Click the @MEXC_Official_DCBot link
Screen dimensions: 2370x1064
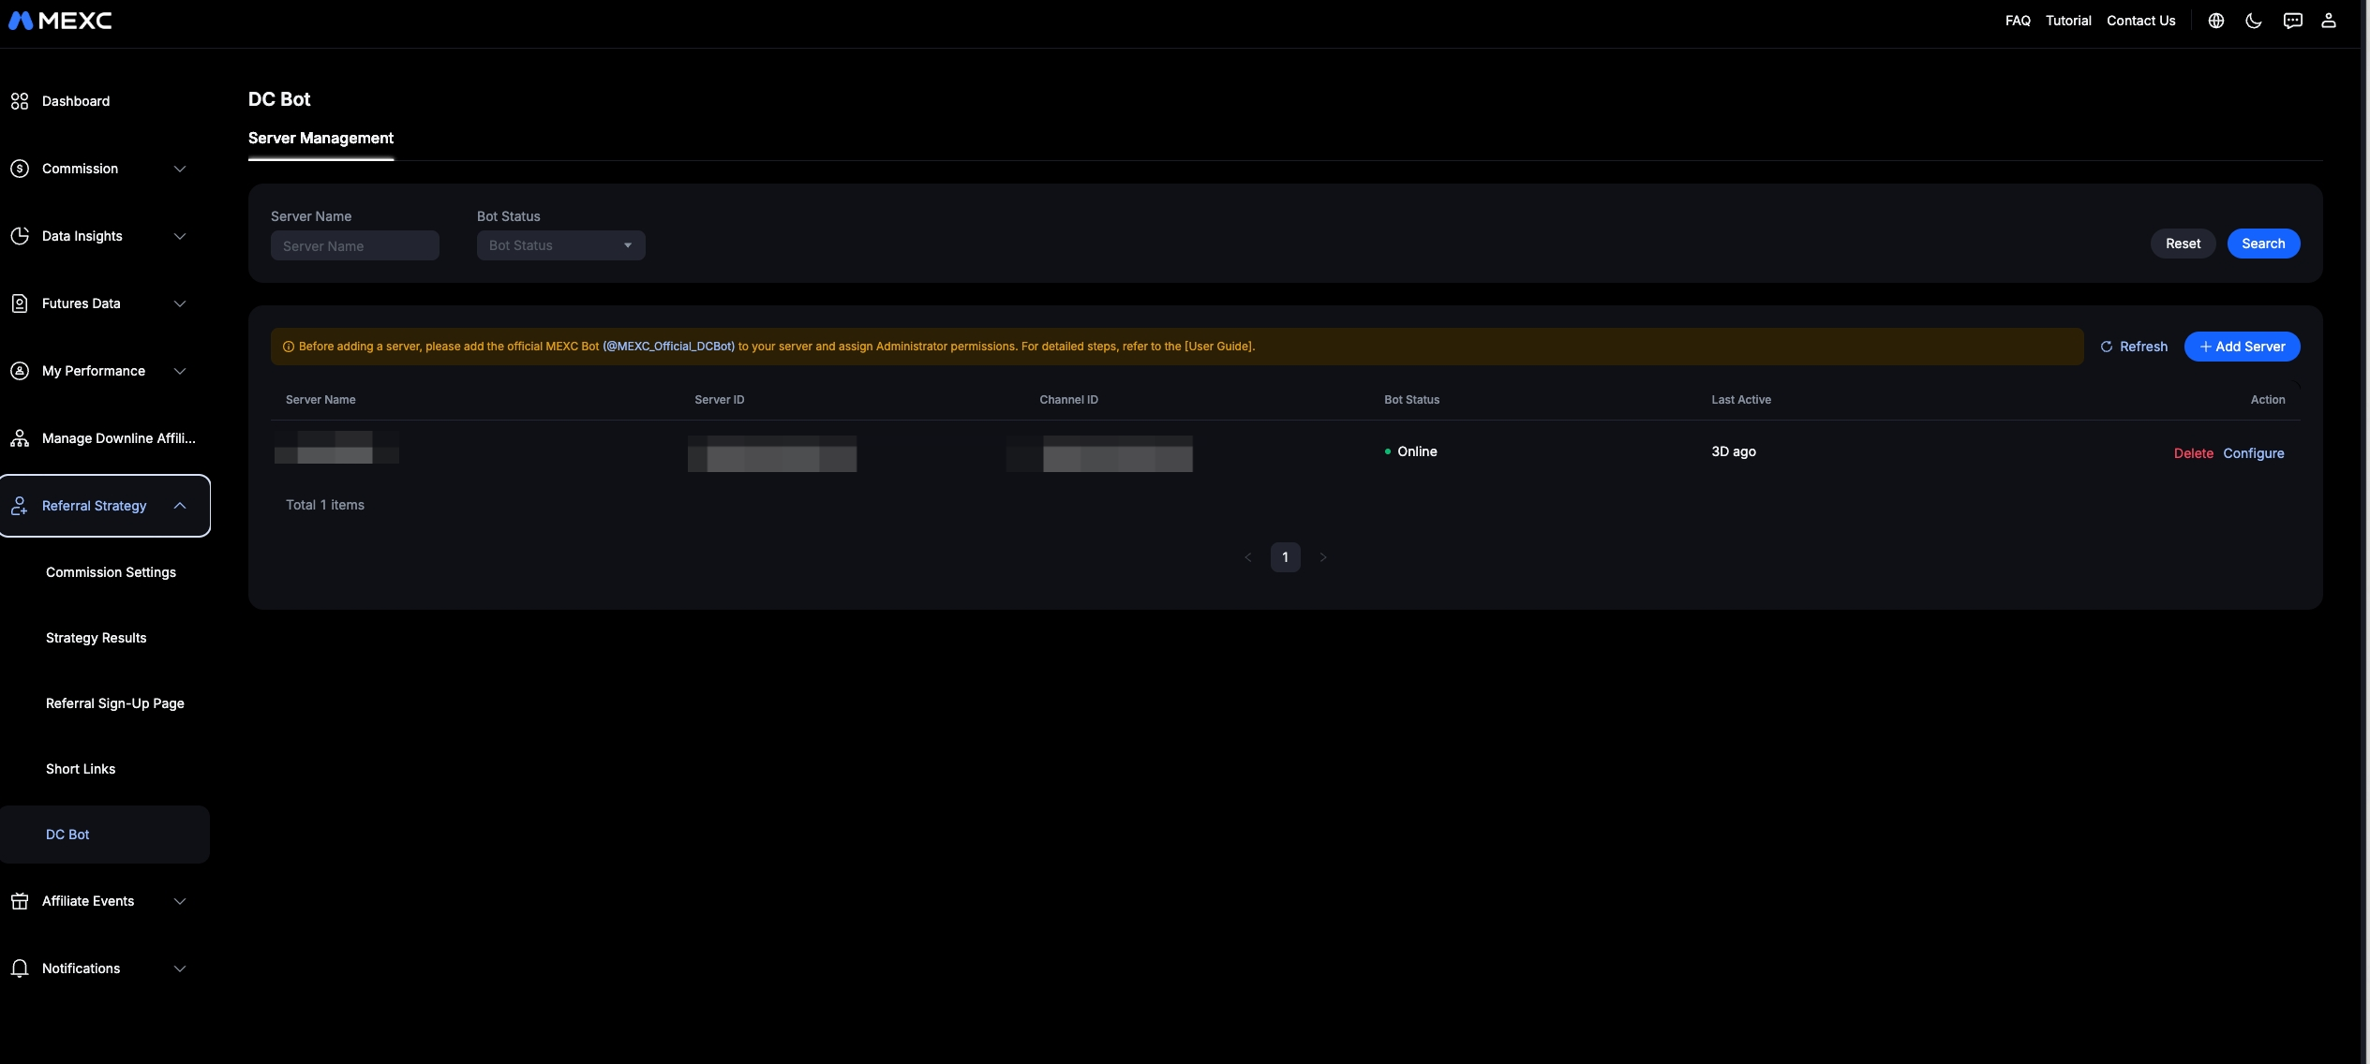668,347
